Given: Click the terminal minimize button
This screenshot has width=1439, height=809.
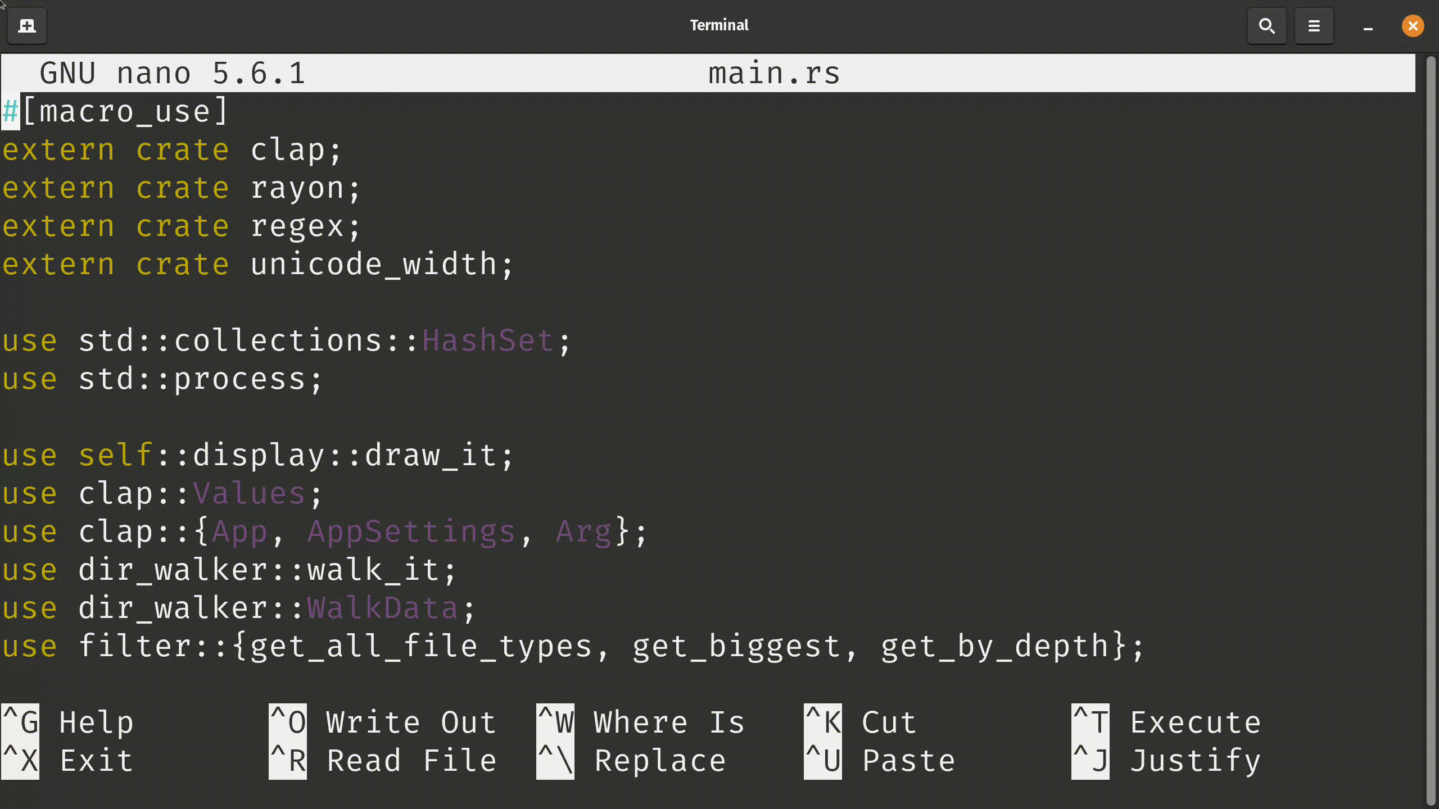Looking at the screenshot, I should point(1368,25).
